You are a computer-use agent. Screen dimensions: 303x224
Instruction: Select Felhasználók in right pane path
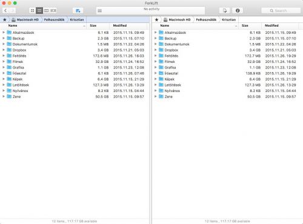pos(206,19)
